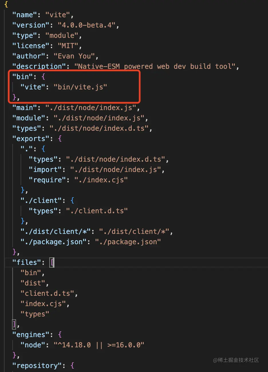The image size is (268, 372).
Task: Click the "import" key
Action: click(x=45, y=170)
